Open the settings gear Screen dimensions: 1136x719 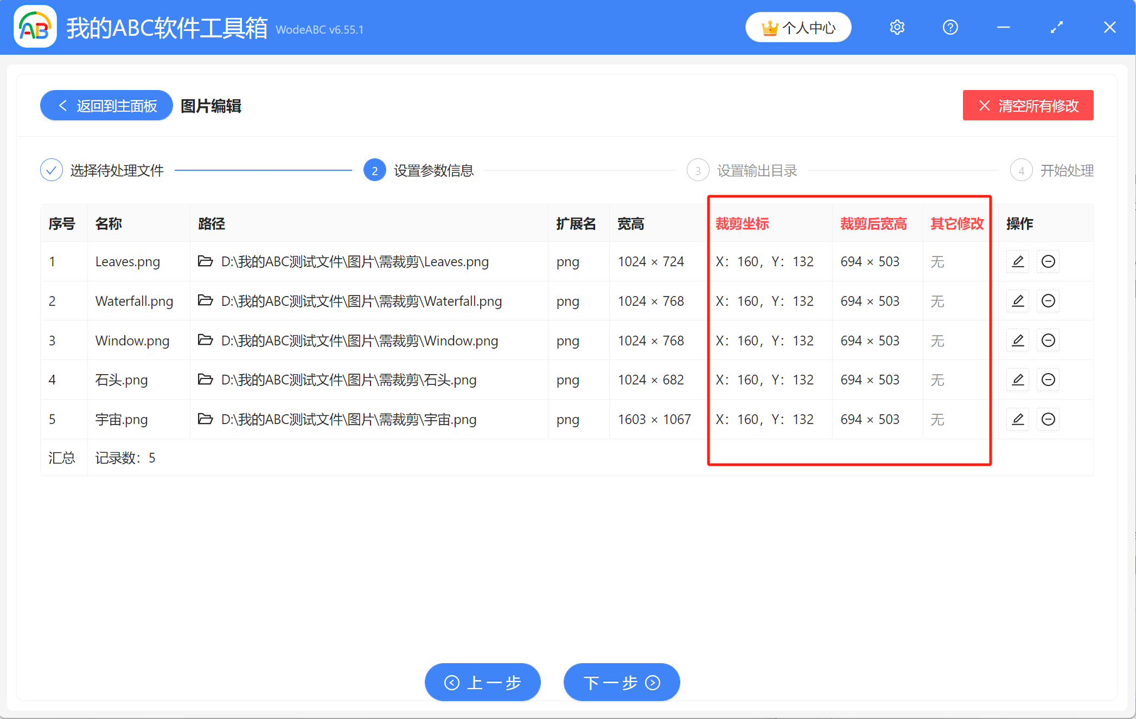coord(897,27)
